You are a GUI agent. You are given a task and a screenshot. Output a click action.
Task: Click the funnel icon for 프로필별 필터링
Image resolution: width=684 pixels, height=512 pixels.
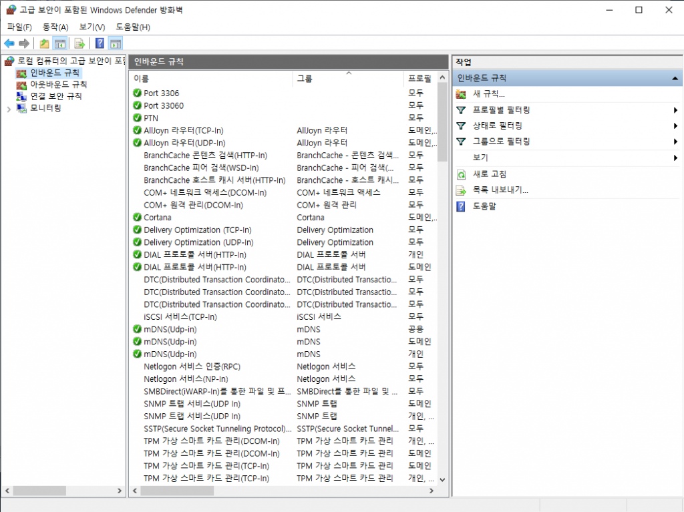[461, 110]
